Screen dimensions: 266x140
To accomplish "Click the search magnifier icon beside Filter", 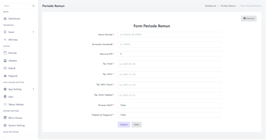I will point(34,6).
